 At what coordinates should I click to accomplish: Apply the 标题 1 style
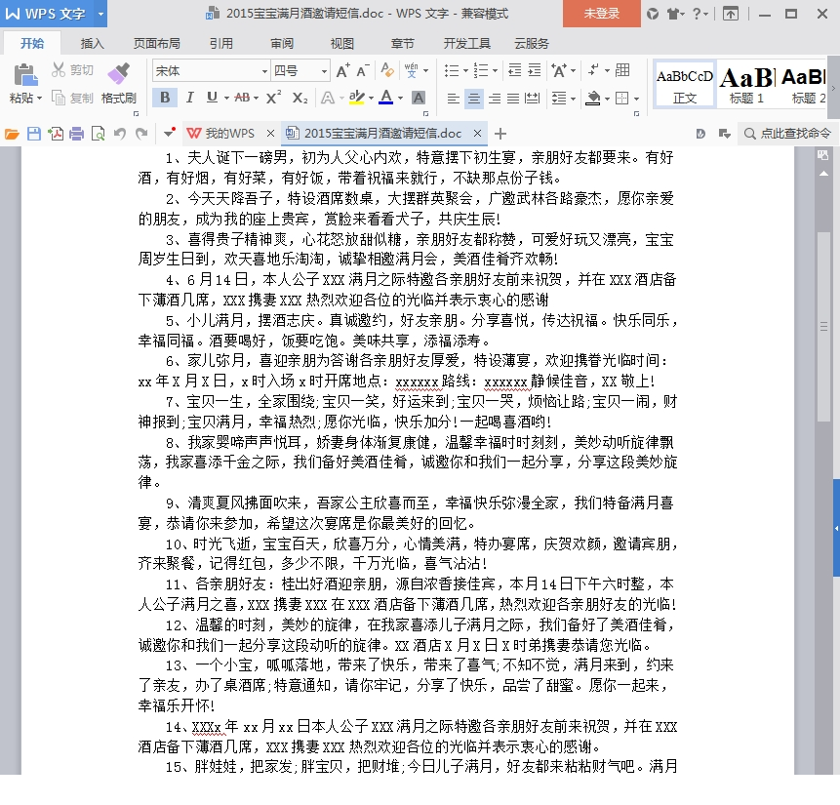click(x=746, y=85)
